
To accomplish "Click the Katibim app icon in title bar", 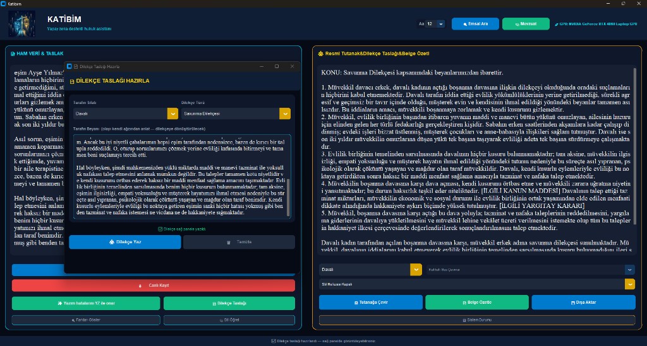I will coord(4,4).
